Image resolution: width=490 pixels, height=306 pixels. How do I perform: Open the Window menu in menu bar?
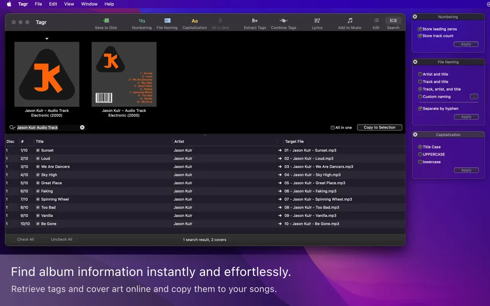[x=89, y=4]
